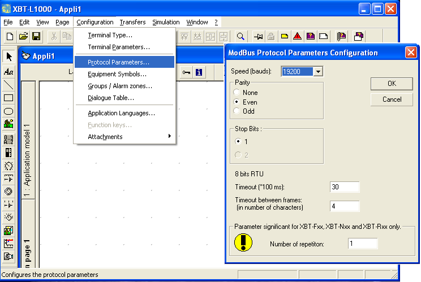Select the bar graph tool
The height and width of the screenshot is (282, 421).
click(8, 153)
